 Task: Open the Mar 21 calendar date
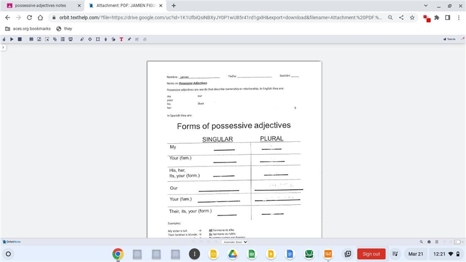click(x=415, y=254)
